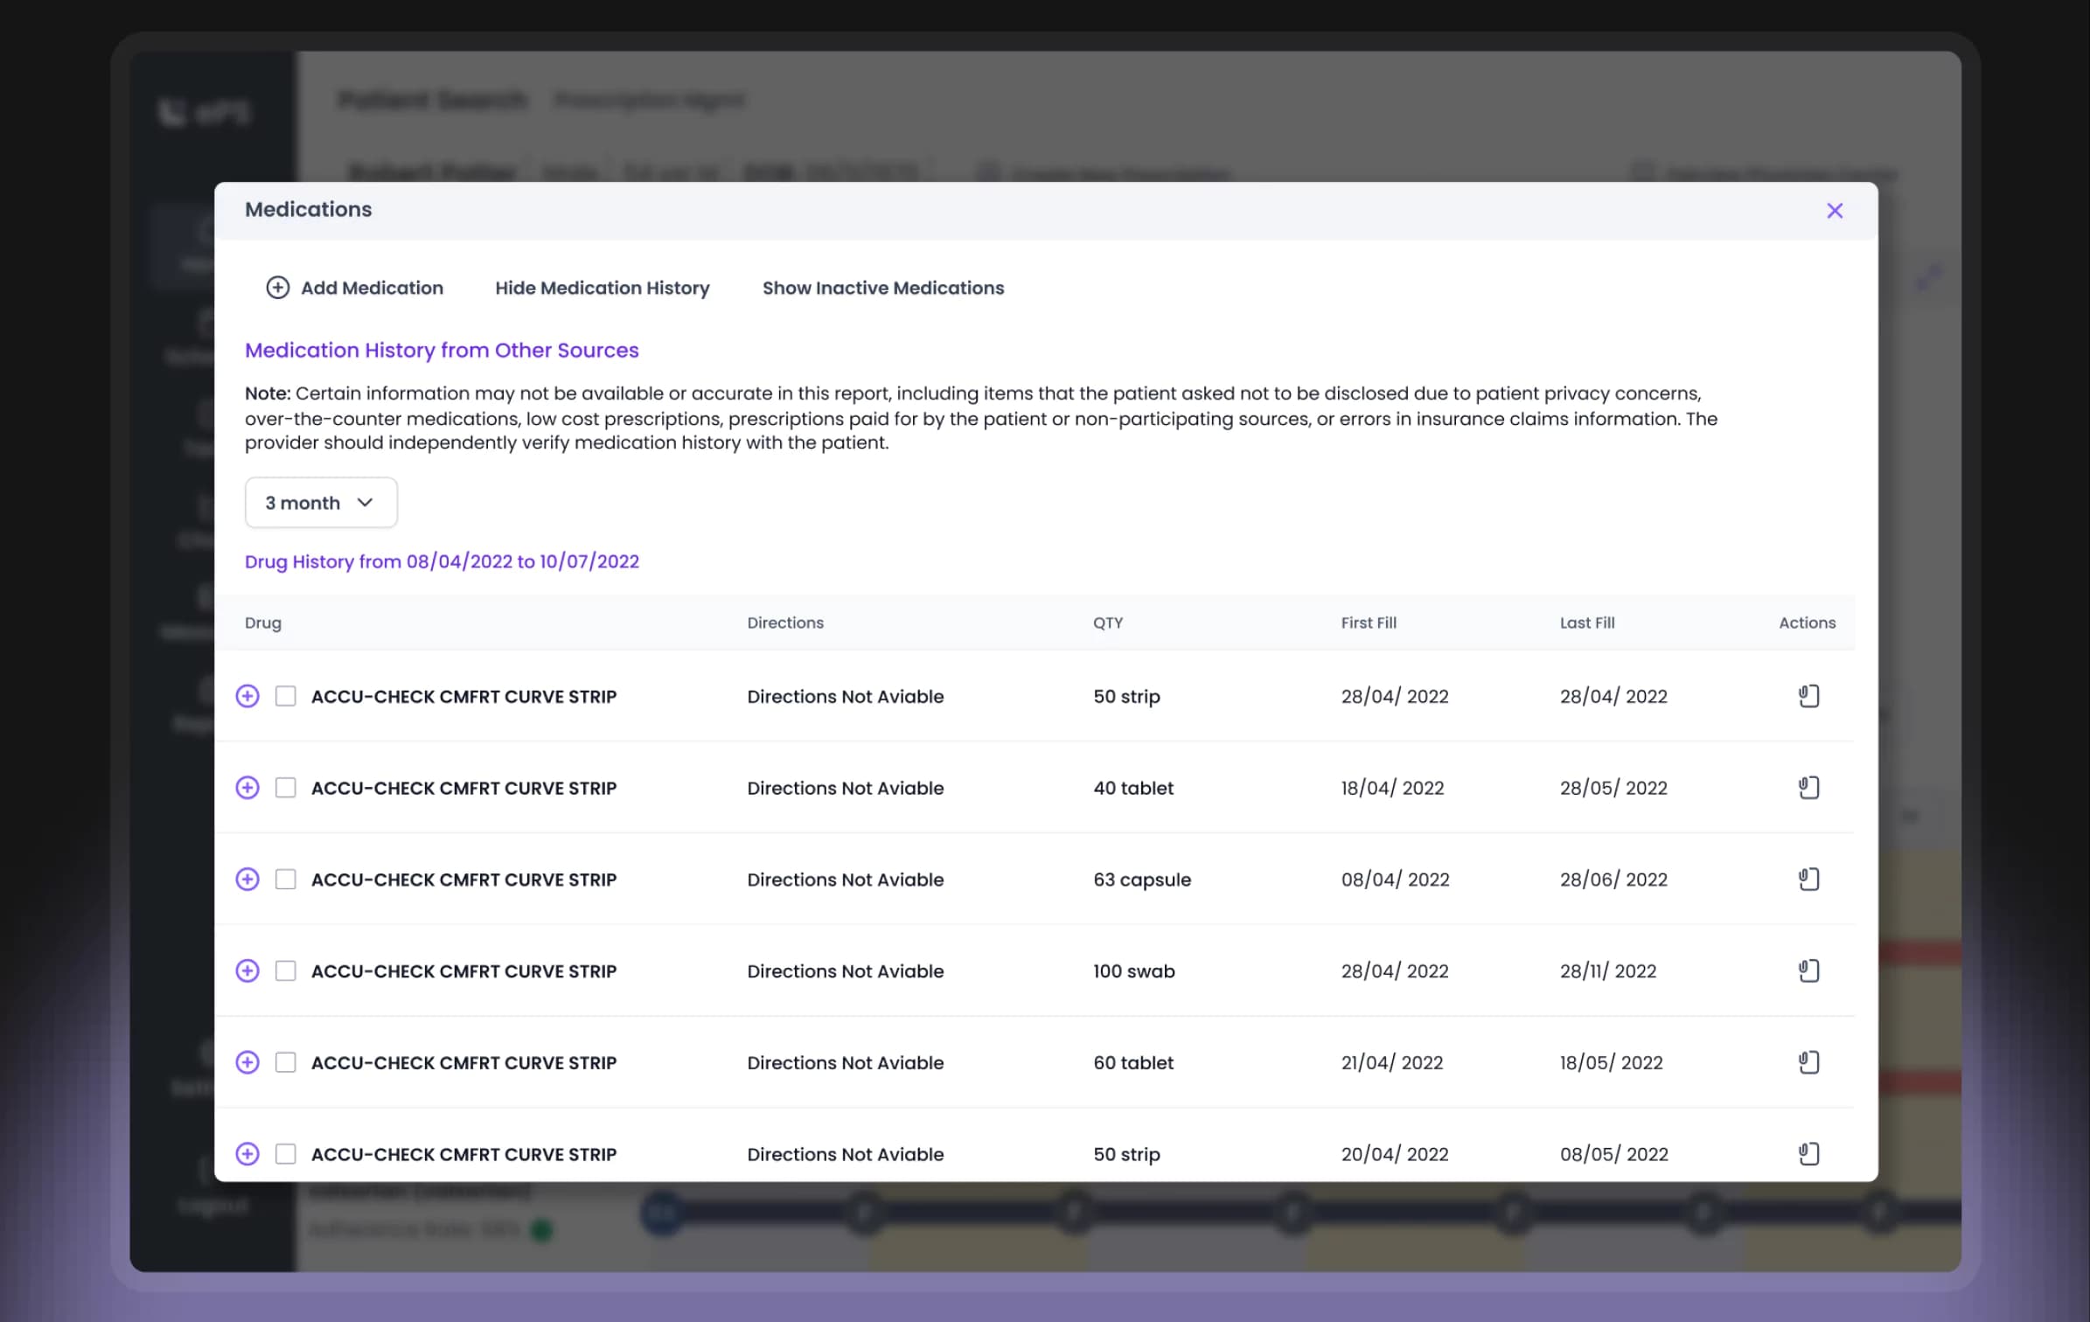2090x1322 pixels.
Task: Click the First Fill column header
Action: click(x=1369, y=623)
